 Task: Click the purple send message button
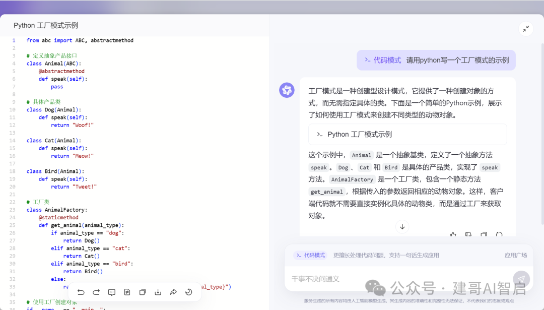521,279
